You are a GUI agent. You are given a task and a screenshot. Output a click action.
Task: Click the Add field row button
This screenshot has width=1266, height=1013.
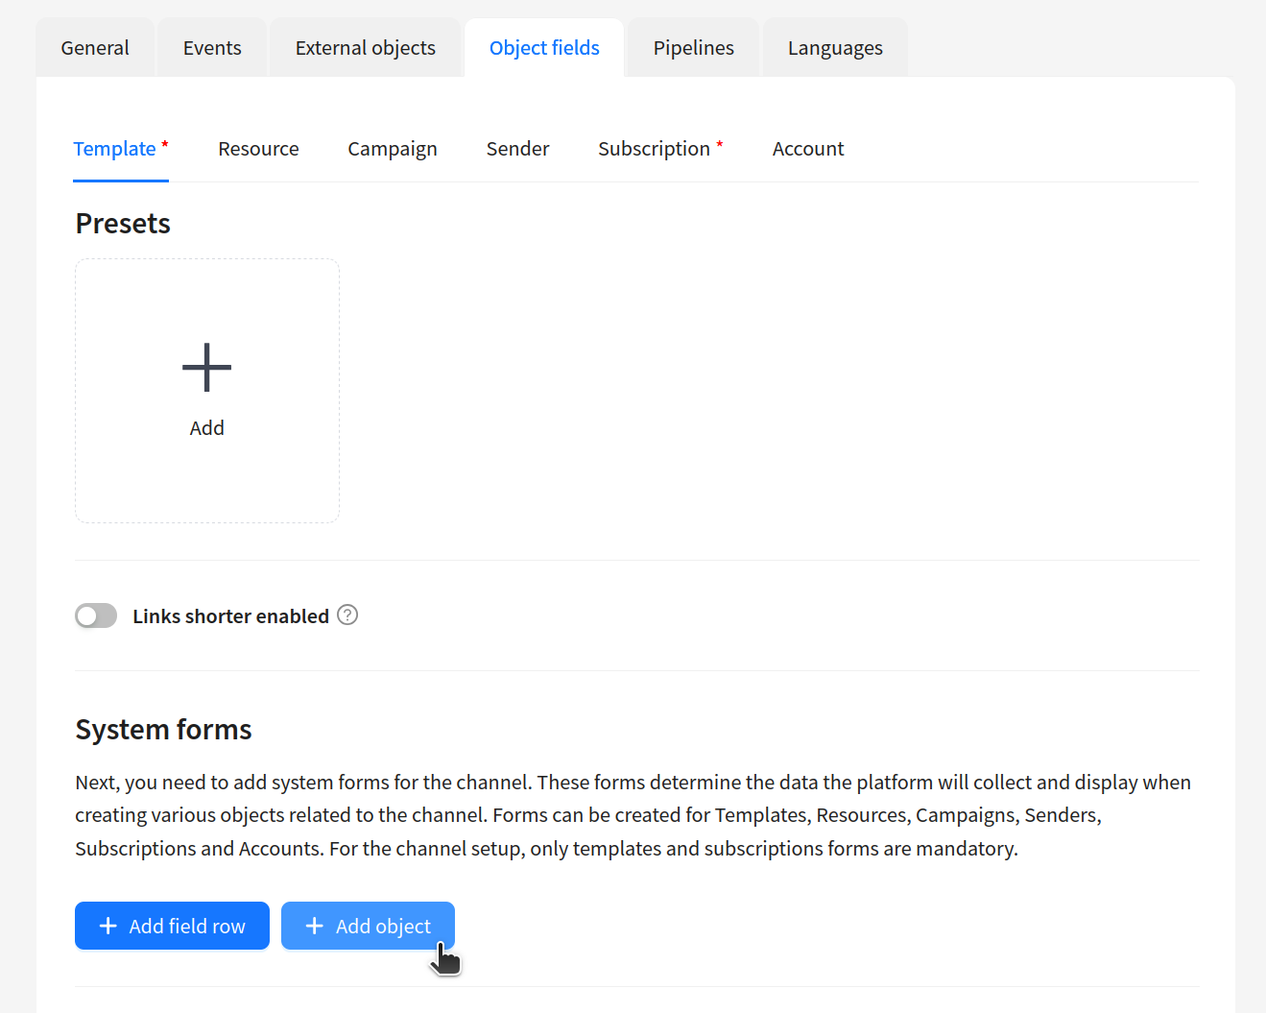coord(172,926)
